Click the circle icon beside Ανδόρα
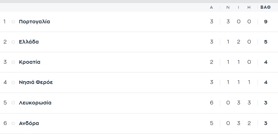The height and width of the screenshot is (134, 278). pos(13,123)
